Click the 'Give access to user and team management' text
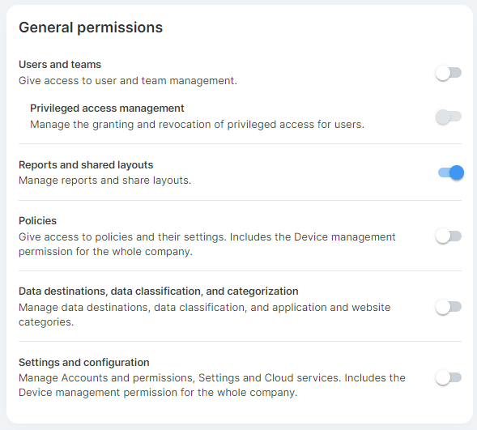Screen dimensions: 477x430 click(x=128, y=81)
